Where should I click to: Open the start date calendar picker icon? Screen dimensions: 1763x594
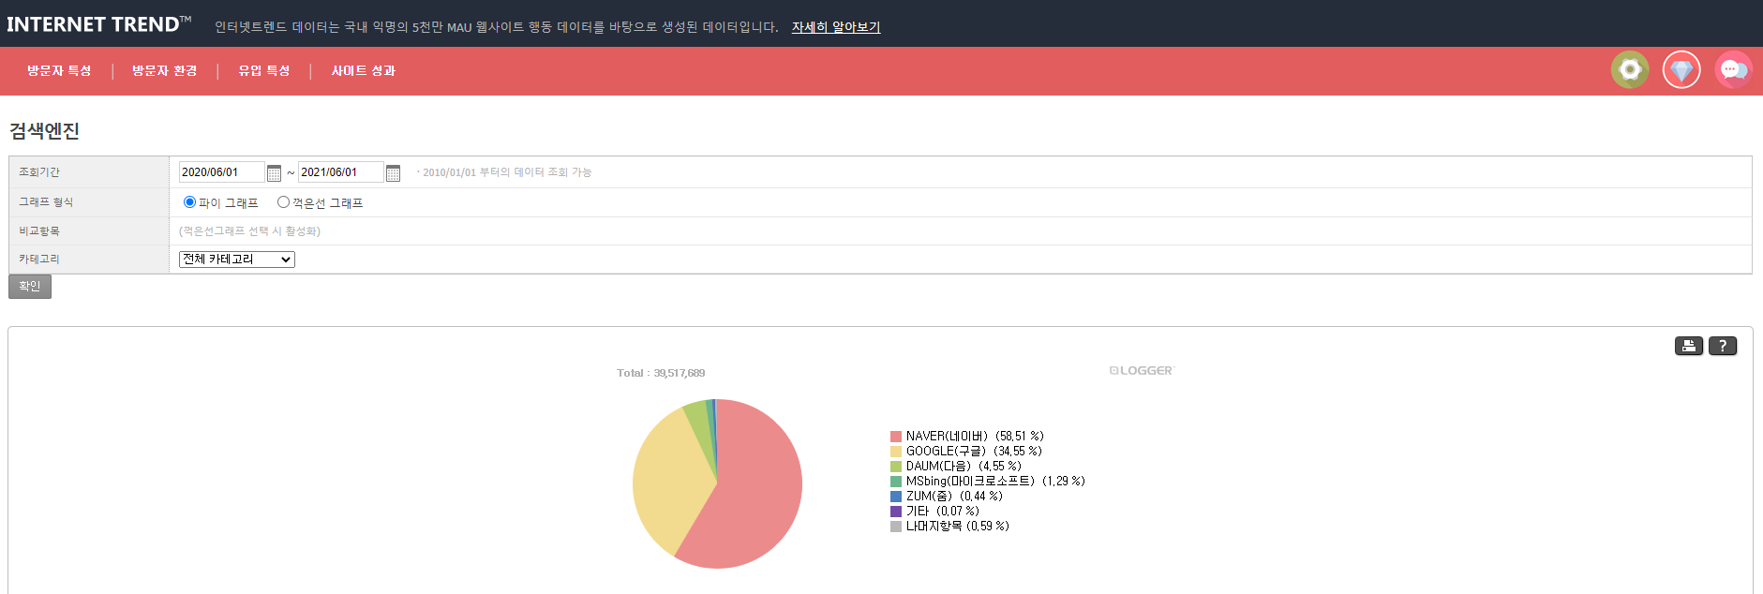pyautogui.click(x=274, y=173)
